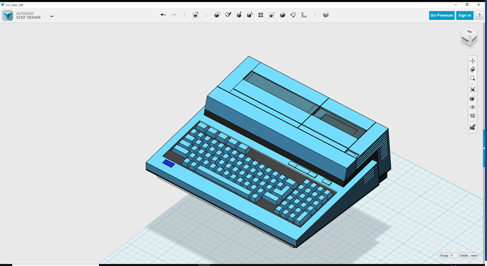Expand the 123D Design application menu arrow
The image size is (487, 266).
(x=52, y=16)
